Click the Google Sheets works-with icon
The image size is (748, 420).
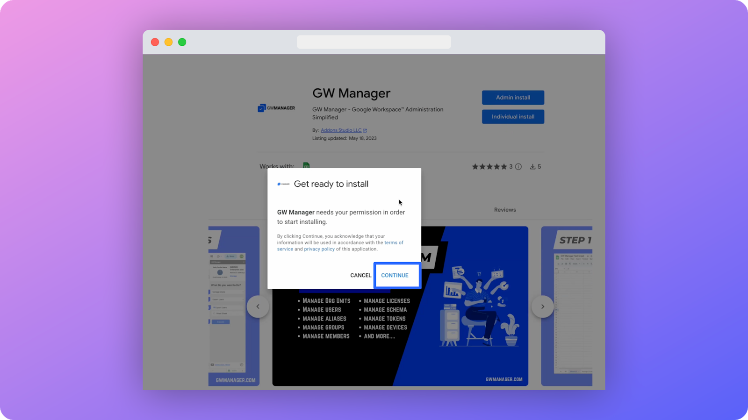coord(306,165)
